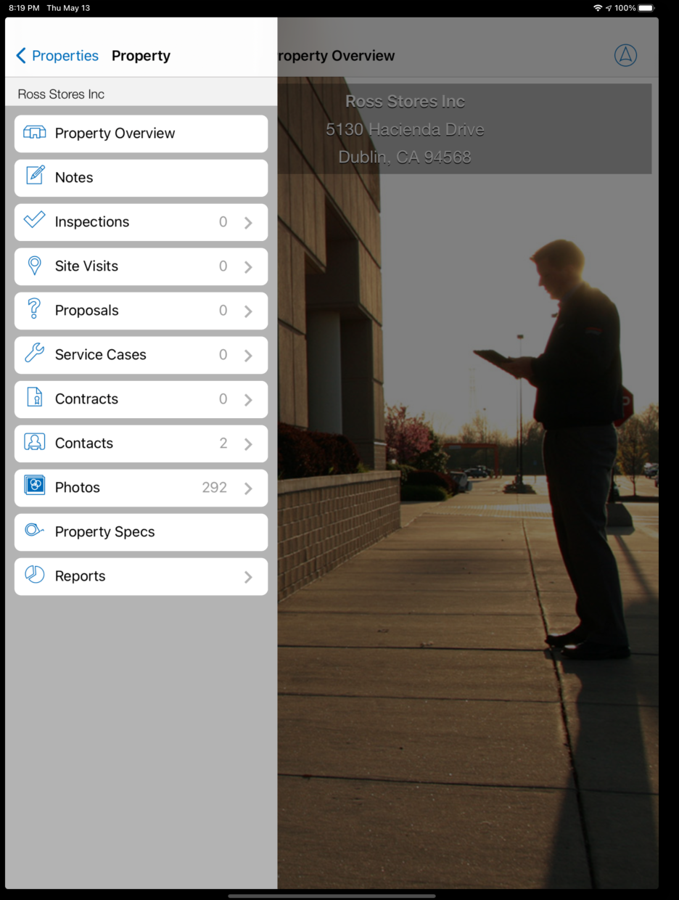The height and width of the screenshot is (900, 679).
Task: Tap the Service Cases wrench icon
Action: [35, 354]
